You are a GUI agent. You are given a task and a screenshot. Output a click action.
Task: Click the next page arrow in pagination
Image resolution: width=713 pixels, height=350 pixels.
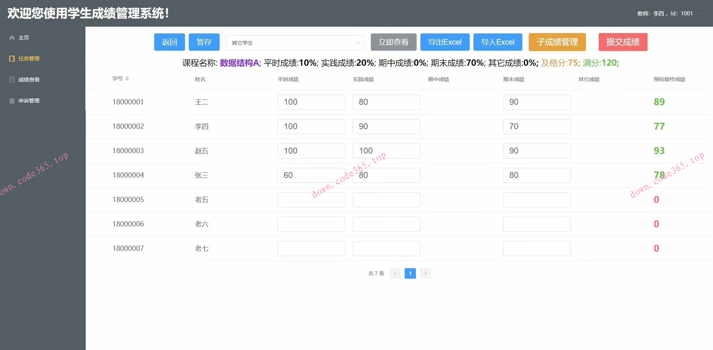[x=425, y=273]
